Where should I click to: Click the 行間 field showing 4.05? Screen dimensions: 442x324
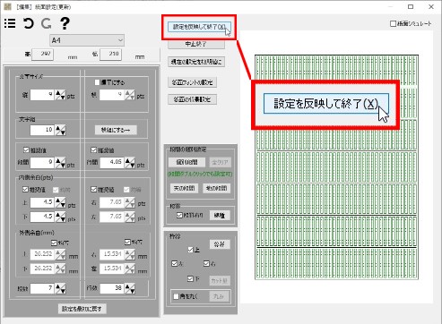tap(112, 163)
